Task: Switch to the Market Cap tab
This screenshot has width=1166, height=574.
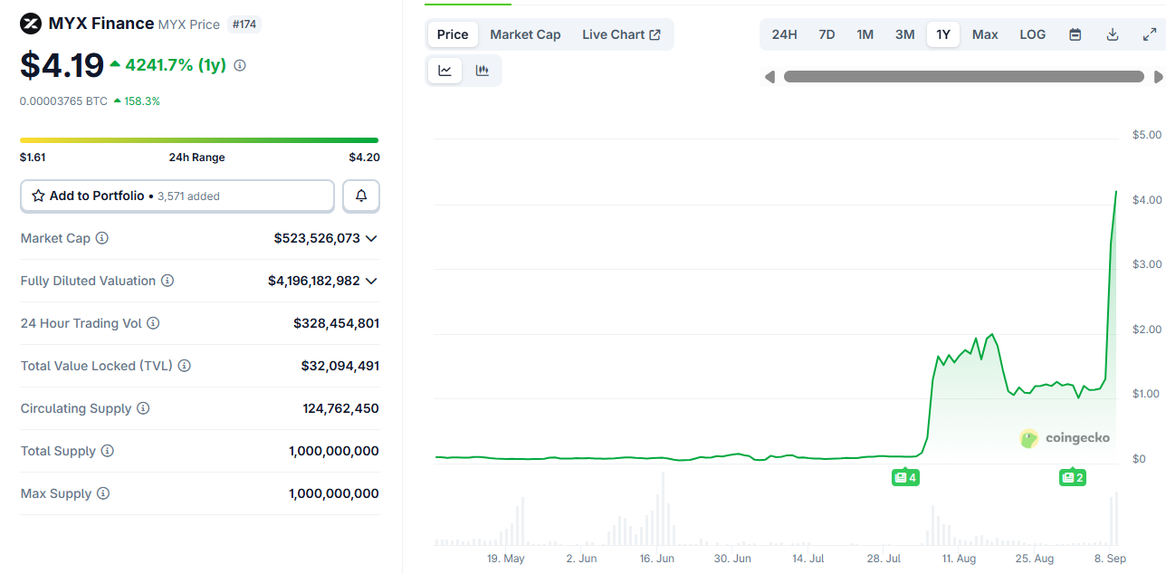Action: [525, 33]
